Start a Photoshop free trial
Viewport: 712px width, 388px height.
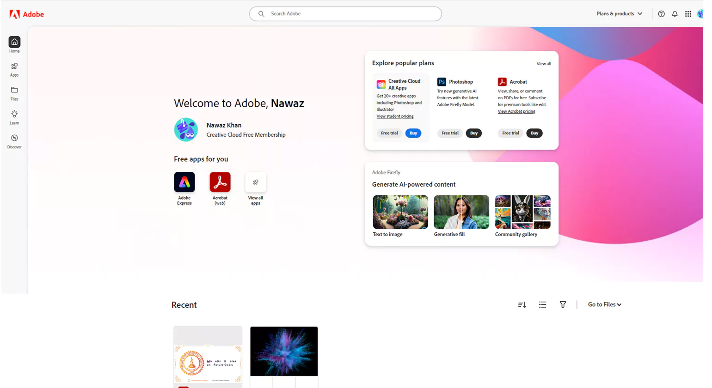449,133
